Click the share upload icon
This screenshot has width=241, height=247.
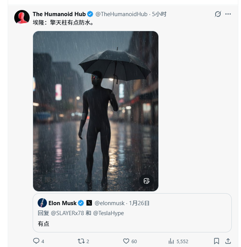point(228,241)
